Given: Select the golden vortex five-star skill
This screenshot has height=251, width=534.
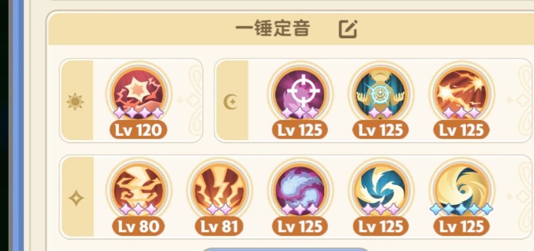Looking at the screenshot, I should coord(461,189).
